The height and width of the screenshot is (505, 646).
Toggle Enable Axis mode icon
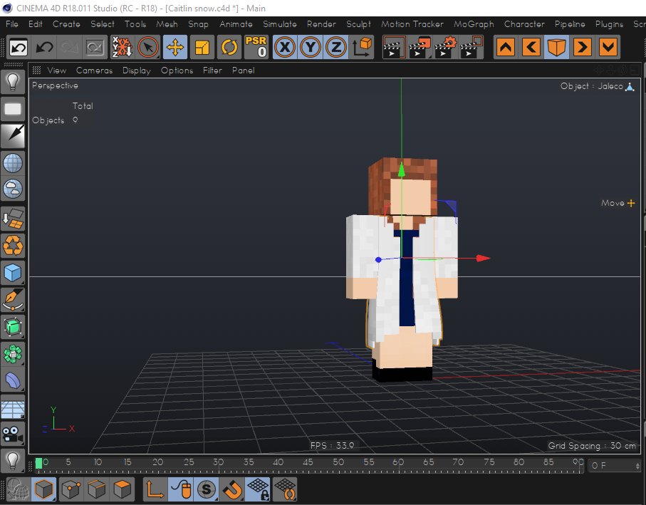(155, 490)
